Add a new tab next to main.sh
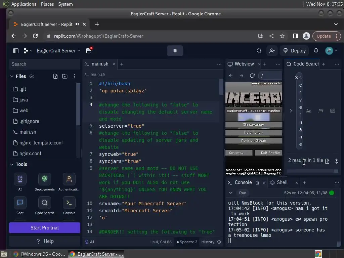 (x=122, y=64)
